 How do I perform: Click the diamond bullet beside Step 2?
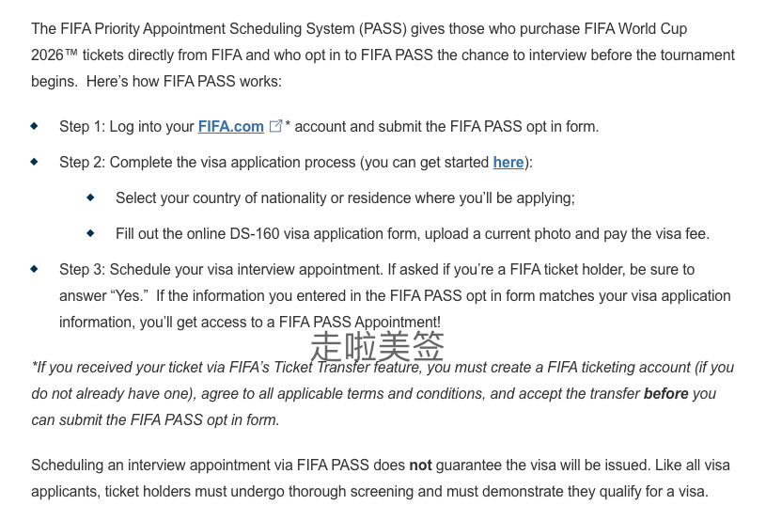click(35, 161)
